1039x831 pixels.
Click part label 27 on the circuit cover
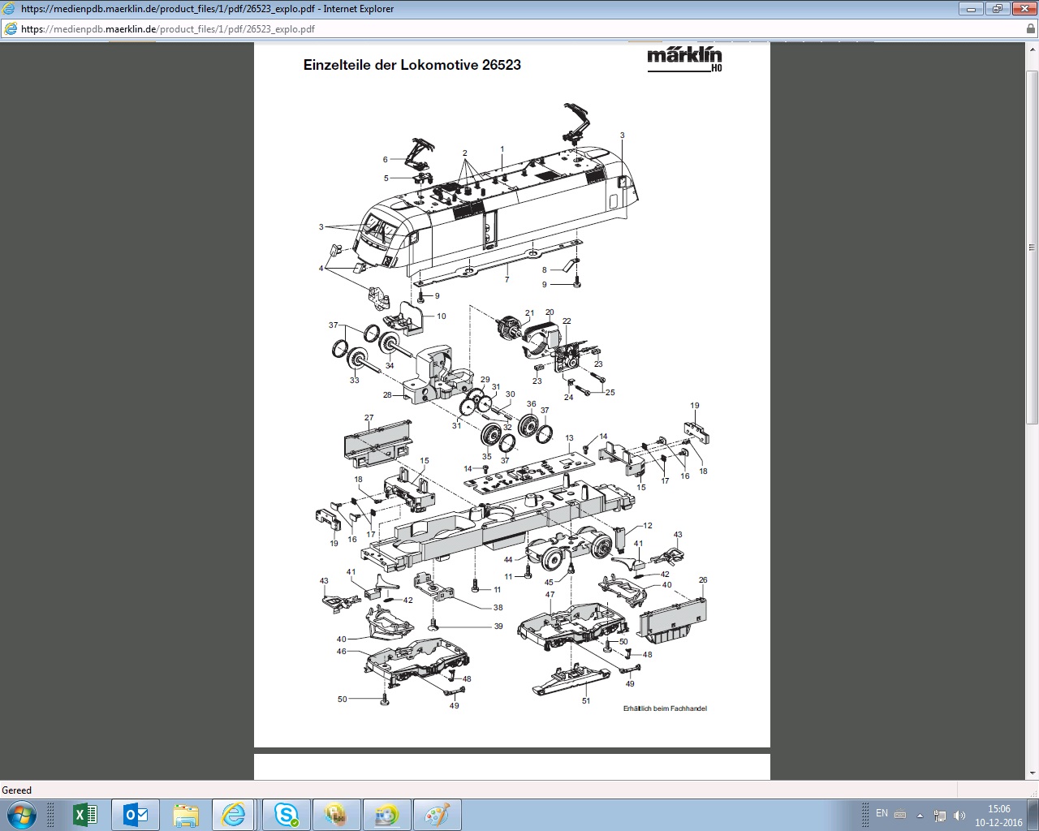(369, 419)
